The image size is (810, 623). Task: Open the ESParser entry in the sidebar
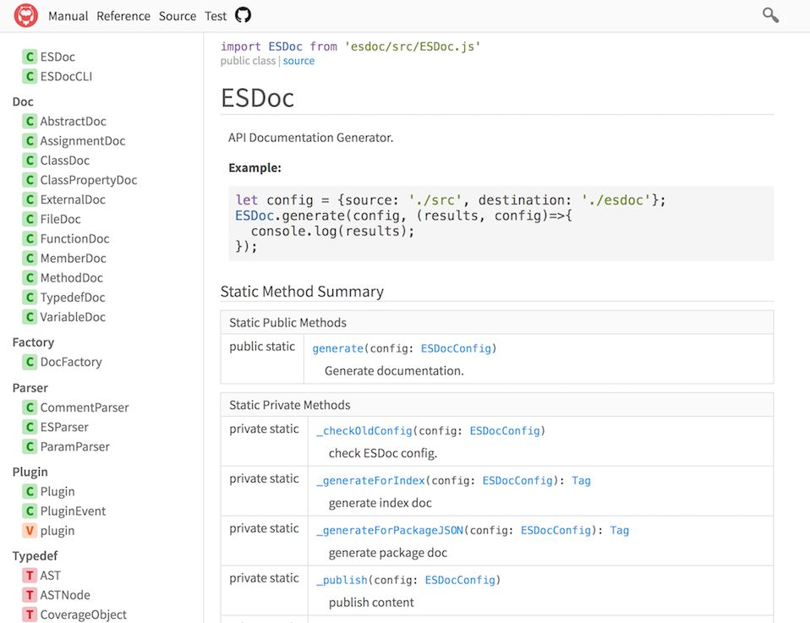(x=63, y=426)
